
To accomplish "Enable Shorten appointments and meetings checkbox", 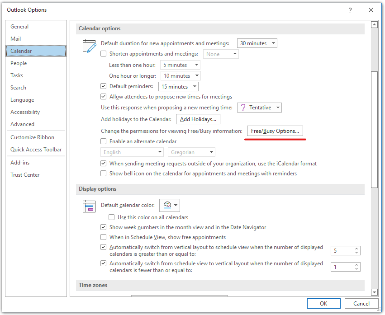I will click(x=104, y=54).
